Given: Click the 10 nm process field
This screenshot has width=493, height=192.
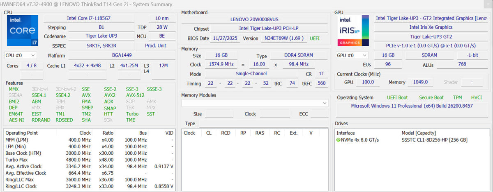Looking at the screenshot, I should 162,18.
